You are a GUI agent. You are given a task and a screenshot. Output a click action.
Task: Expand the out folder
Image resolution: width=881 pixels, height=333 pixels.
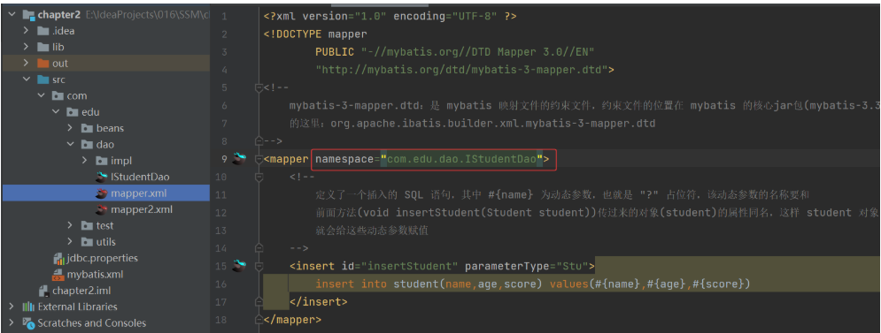(x=27, y=64)
